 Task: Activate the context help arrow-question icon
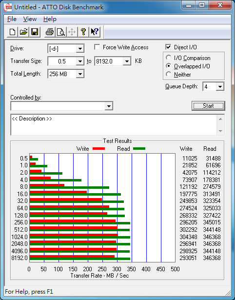point(95,32)
